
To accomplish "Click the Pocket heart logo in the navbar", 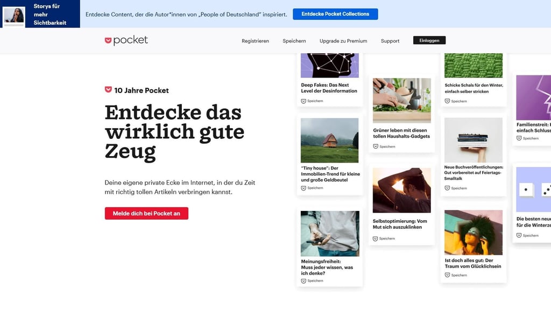I will click(108, 40).
